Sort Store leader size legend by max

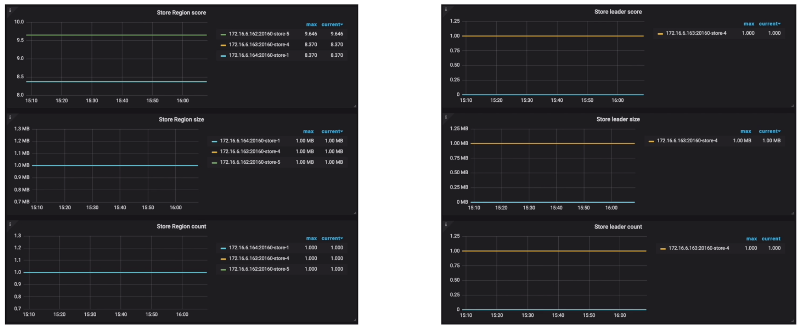point(746,131)
